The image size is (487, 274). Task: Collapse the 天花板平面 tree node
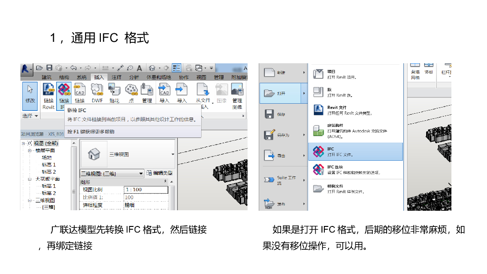tap(30, 179)
